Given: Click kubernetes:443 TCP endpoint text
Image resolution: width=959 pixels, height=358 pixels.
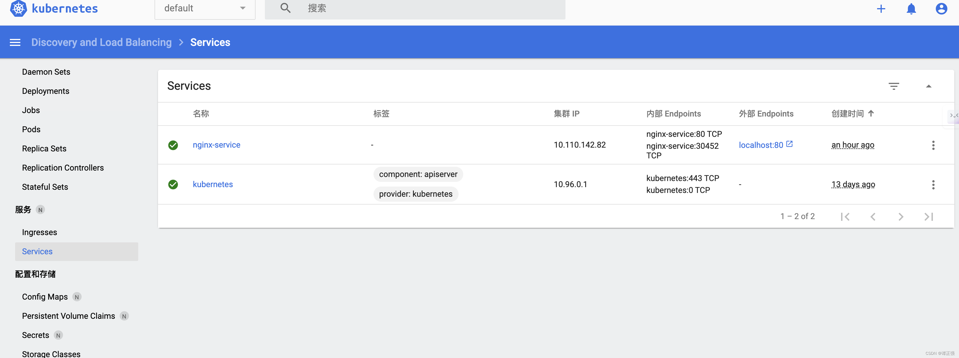Looking at the screenshot, I should click(683, 178).
